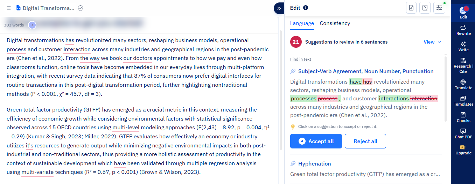Open the Chat PDF tool

(x=463, y=133)
